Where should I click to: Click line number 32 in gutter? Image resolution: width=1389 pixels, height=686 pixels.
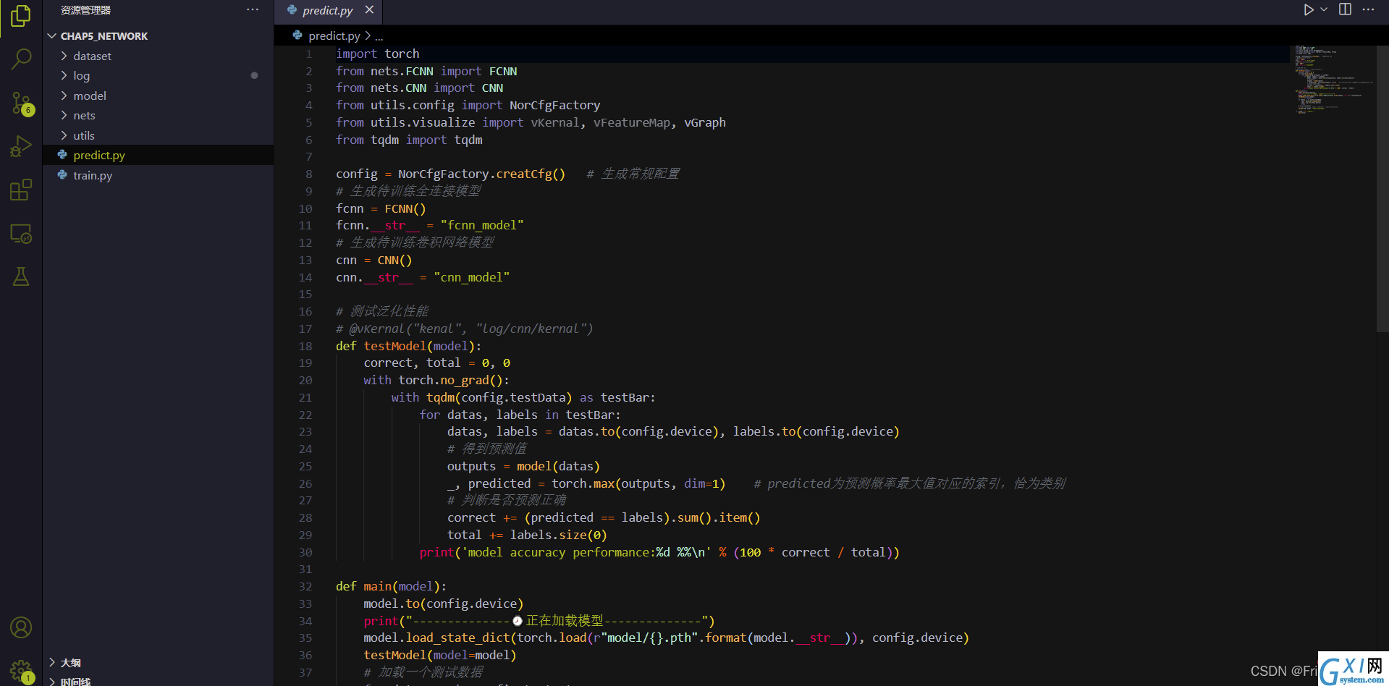pyautogui.click(x=305, y=586)
